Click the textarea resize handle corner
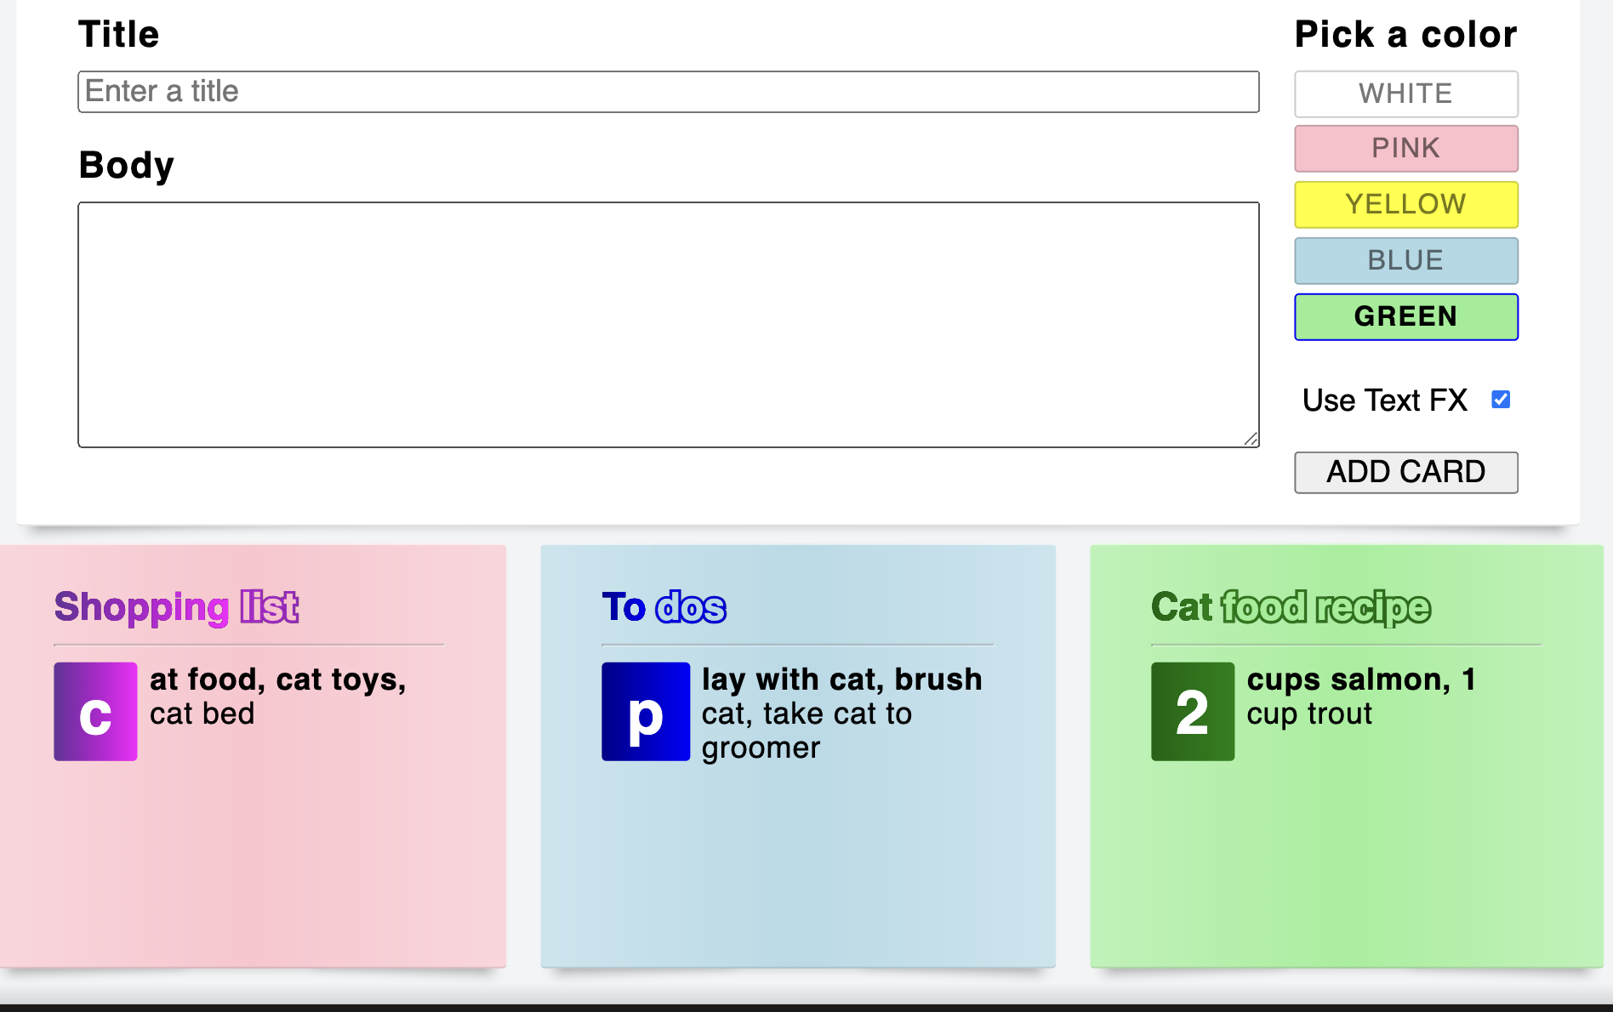 pos(1251,439)
